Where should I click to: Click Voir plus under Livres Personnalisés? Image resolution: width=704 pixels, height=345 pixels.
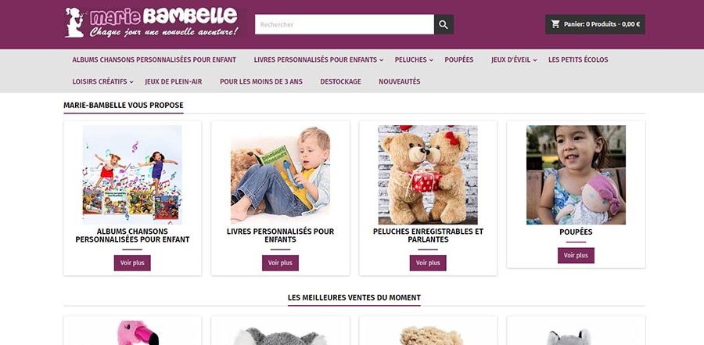[280, 263]
